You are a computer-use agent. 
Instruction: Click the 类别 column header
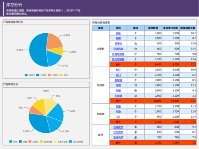click(x=101, y=28)
